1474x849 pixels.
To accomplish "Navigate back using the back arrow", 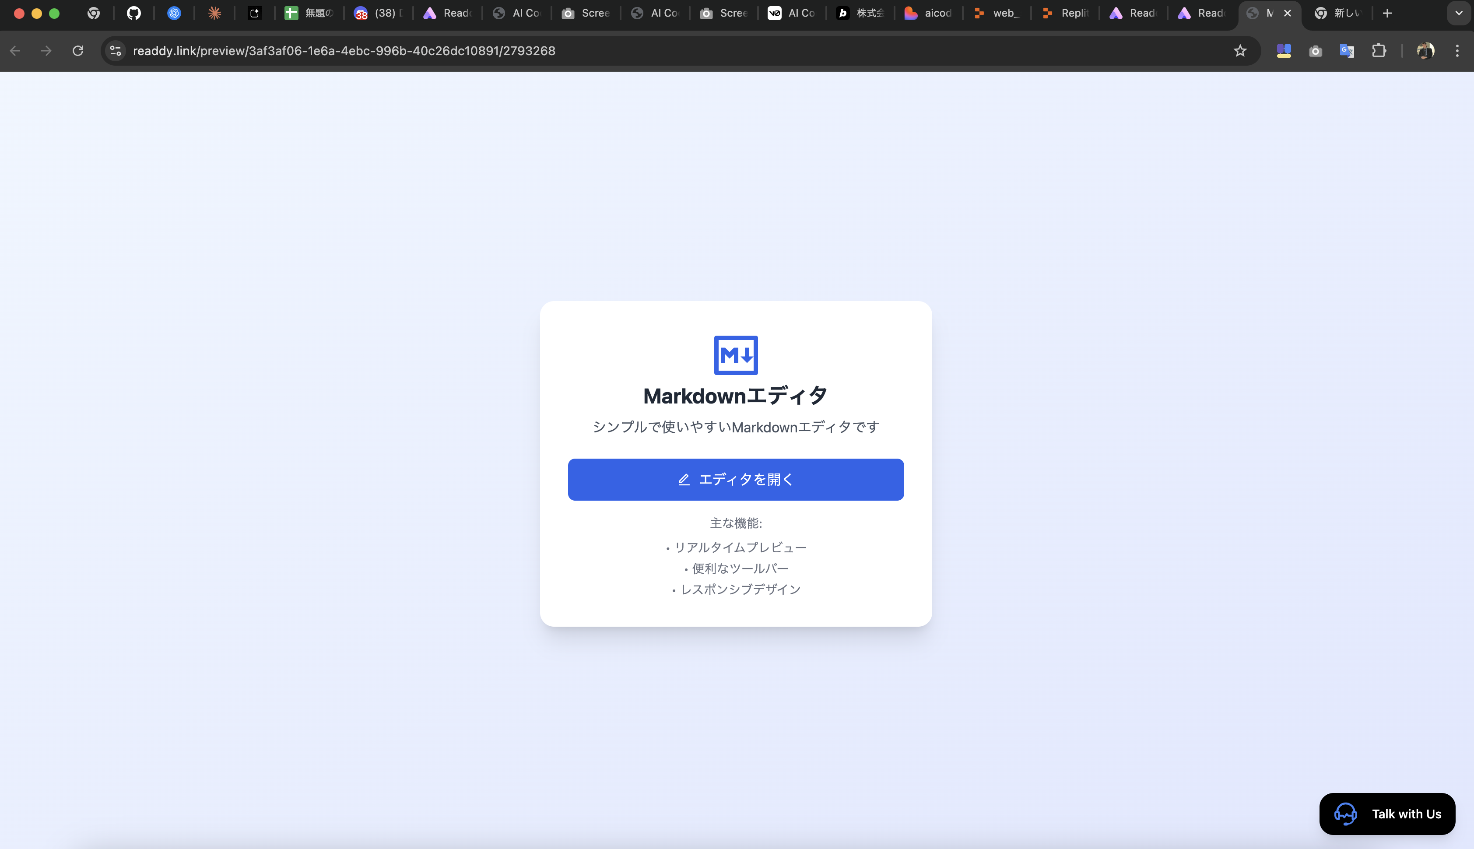I will [14, 51].
